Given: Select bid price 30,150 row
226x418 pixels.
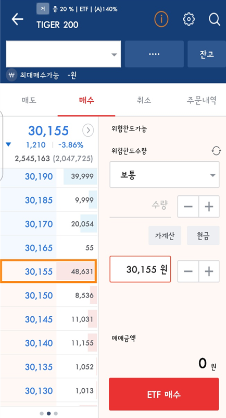Looking at the screenshot, I should 49,295.
